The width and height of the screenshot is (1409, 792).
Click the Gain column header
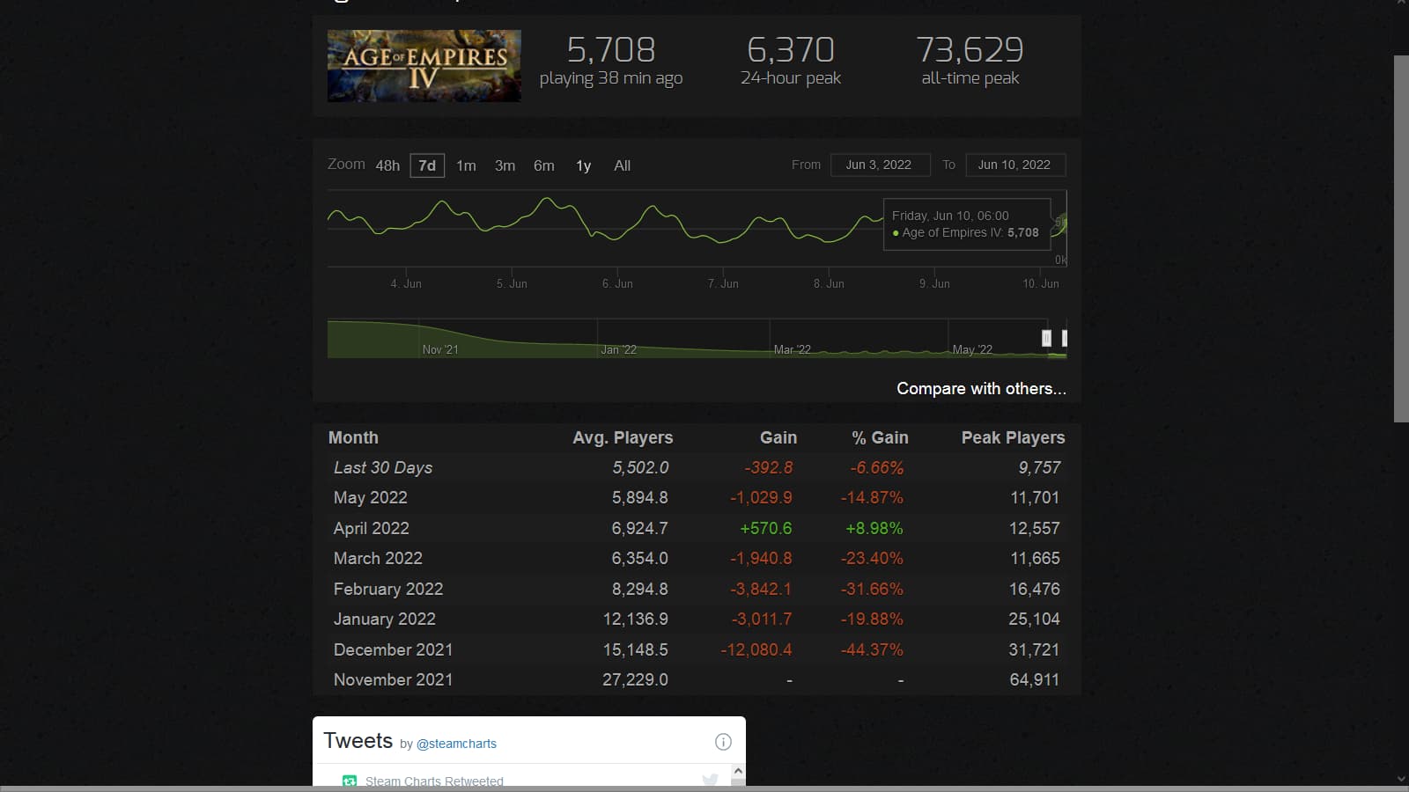778,437
